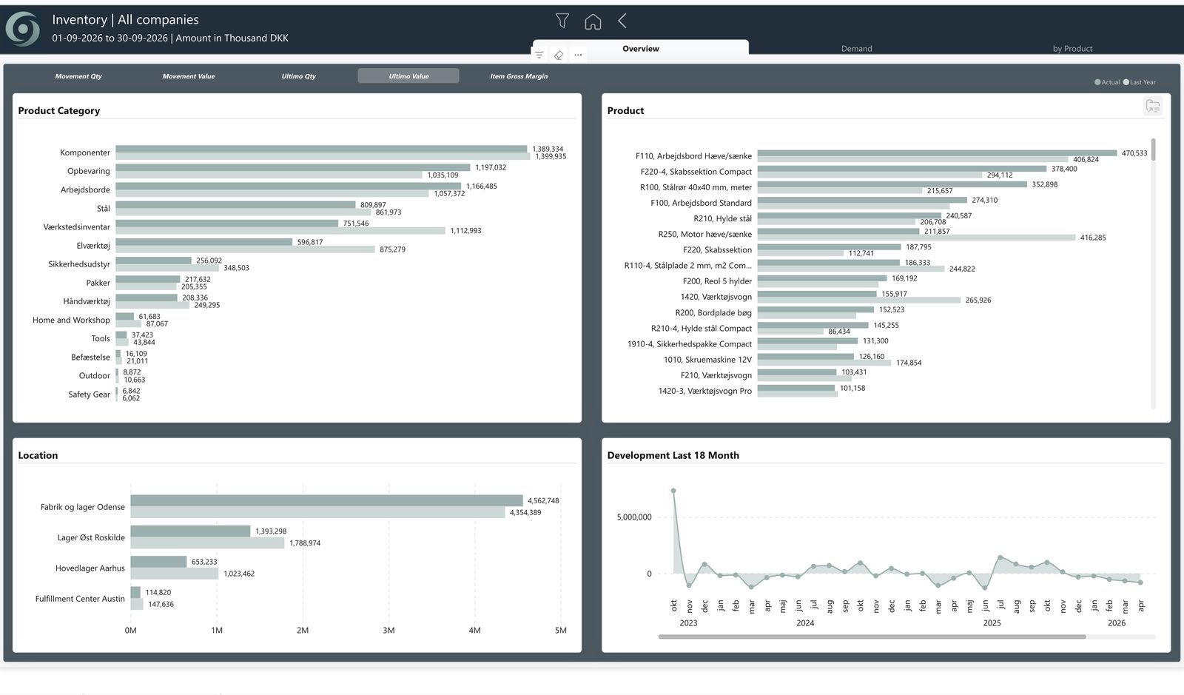The height and width of the screenshot is (695, 1184).
Task: Select product R250, Motor hæve/sænke
Action: 705,234
